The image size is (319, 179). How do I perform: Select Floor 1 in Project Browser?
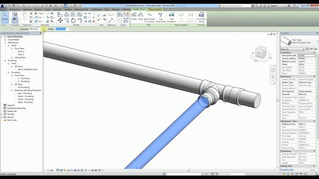coord(21,52)
